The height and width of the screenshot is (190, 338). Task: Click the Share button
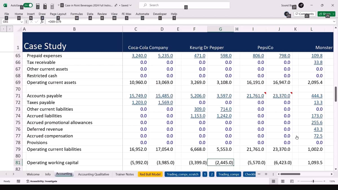point(324,14)
